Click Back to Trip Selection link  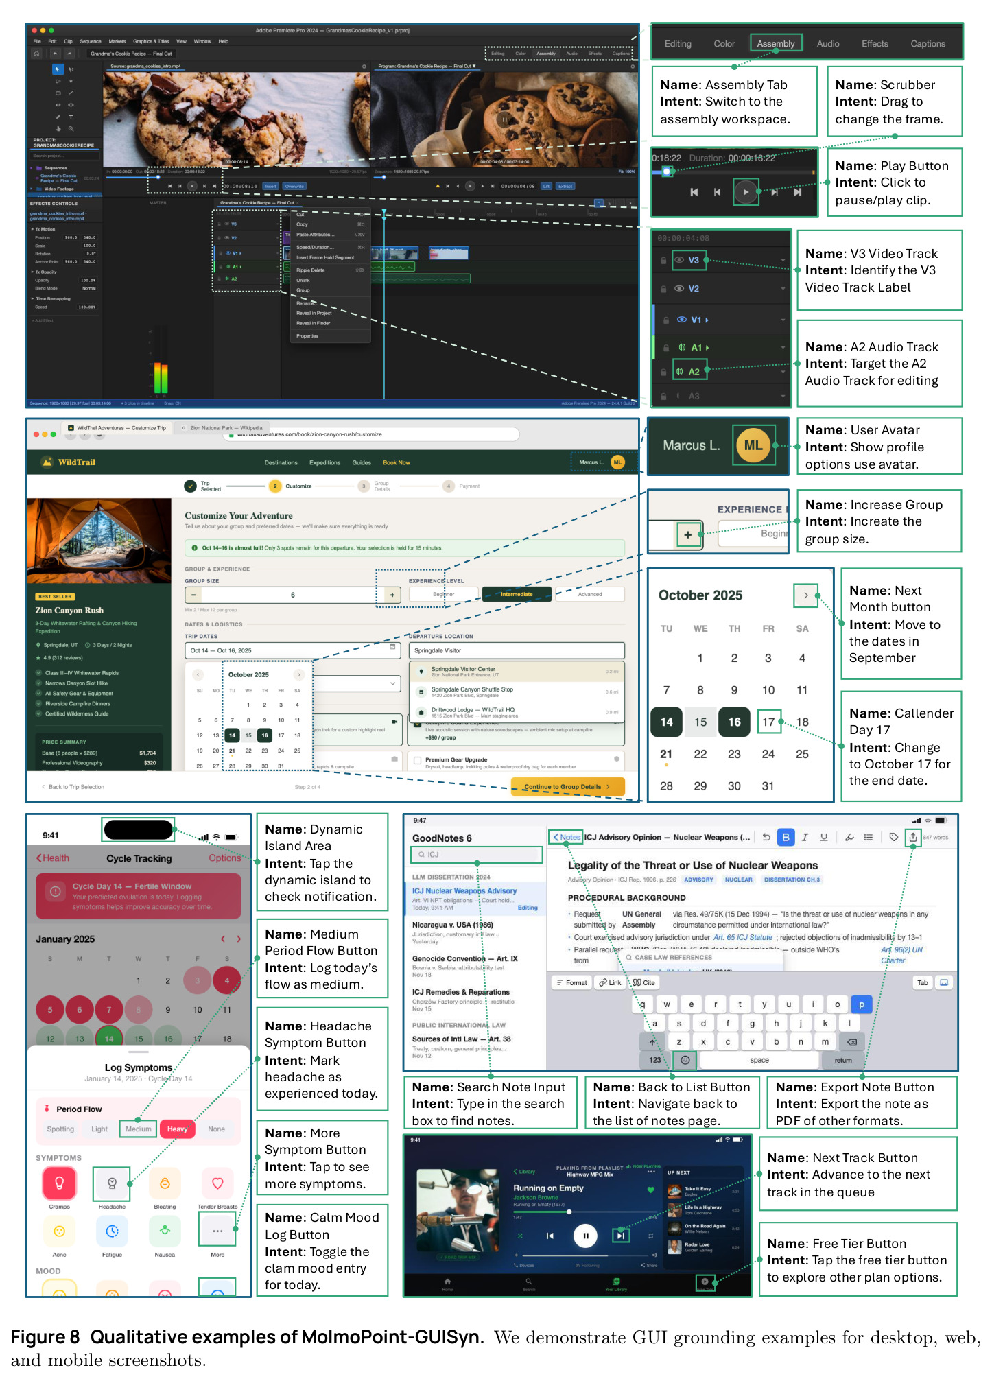[73, 787]
